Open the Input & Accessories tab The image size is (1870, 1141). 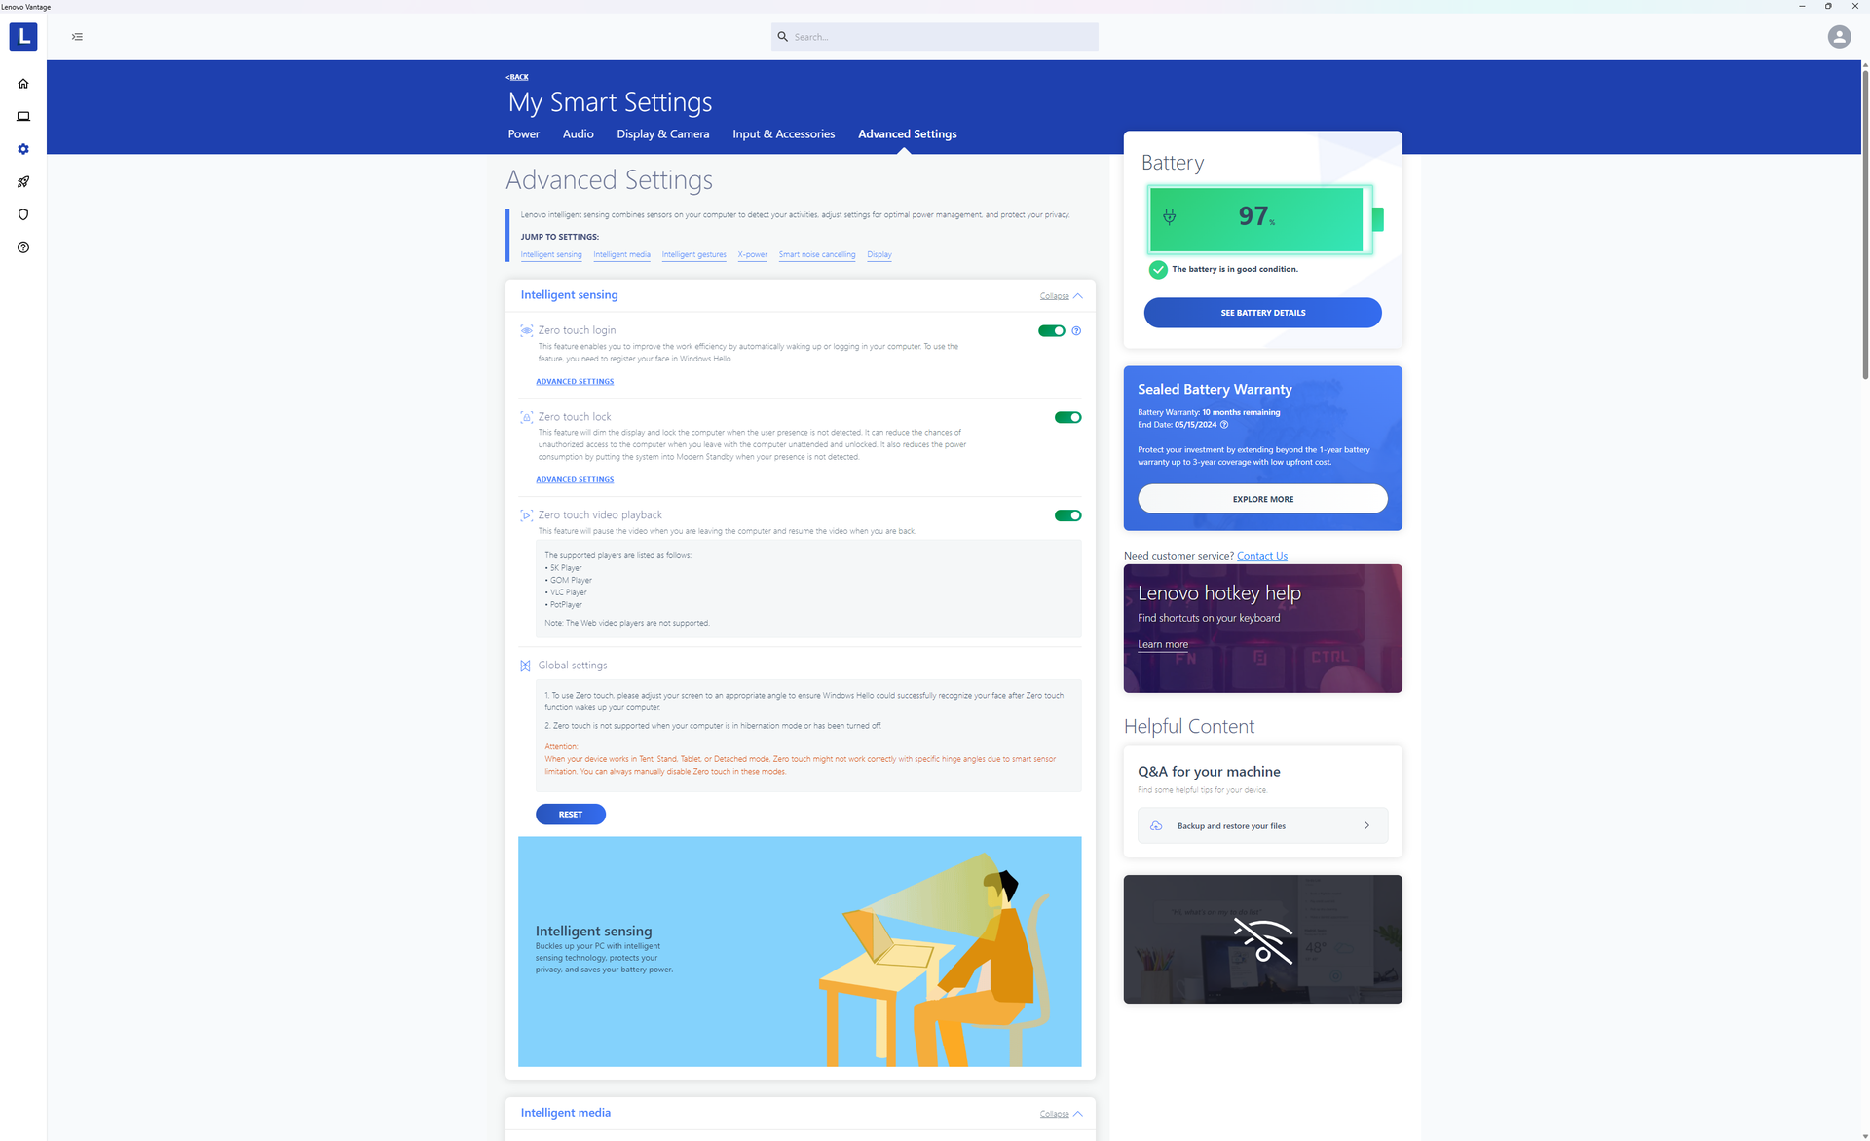(783, 134)
